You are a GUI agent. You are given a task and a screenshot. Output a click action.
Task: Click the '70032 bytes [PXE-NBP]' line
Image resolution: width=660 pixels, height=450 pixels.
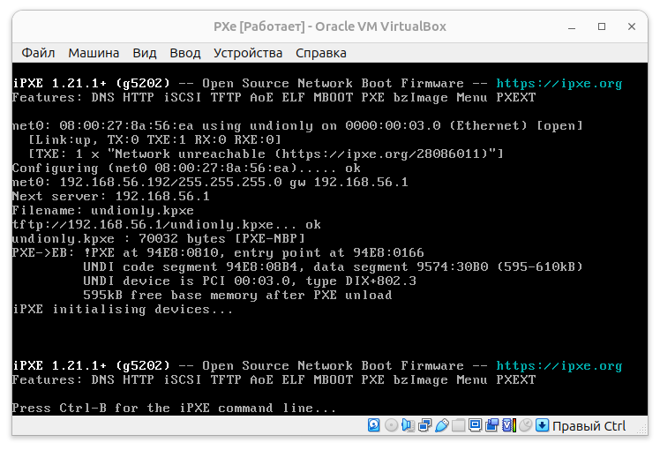click(x=158, y=239)
